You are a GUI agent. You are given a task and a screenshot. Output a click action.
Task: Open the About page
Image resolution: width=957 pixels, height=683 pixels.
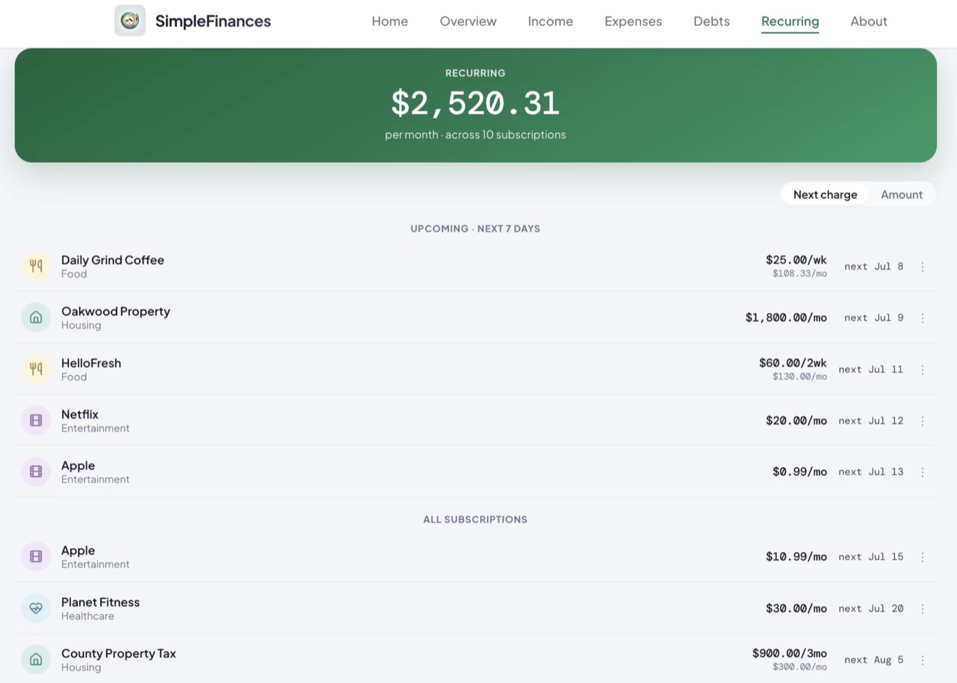pyautogui.click(x=869, y=21)
